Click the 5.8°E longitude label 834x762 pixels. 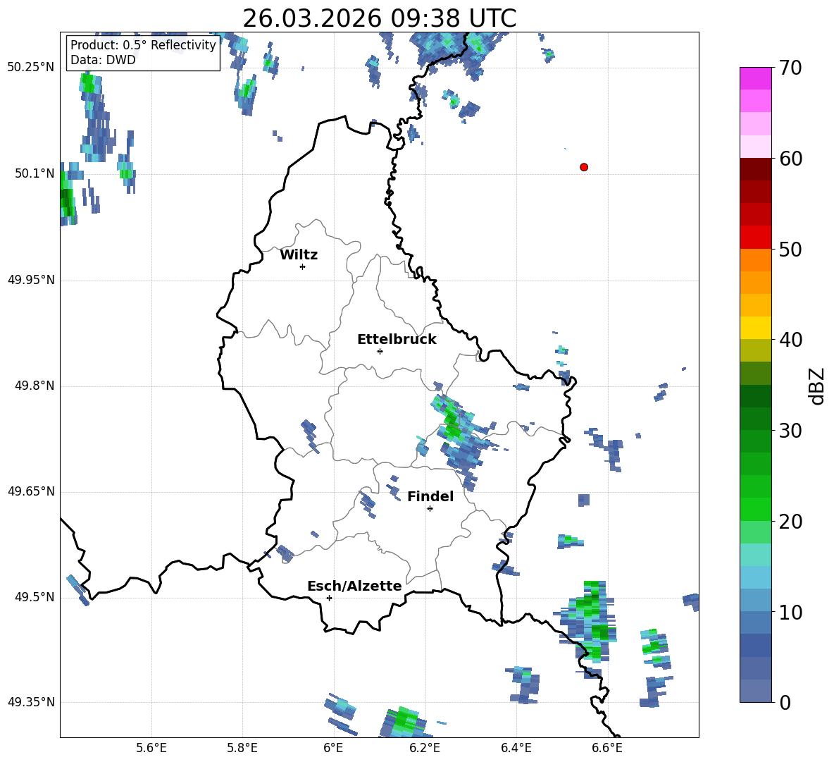pos(242,748)
